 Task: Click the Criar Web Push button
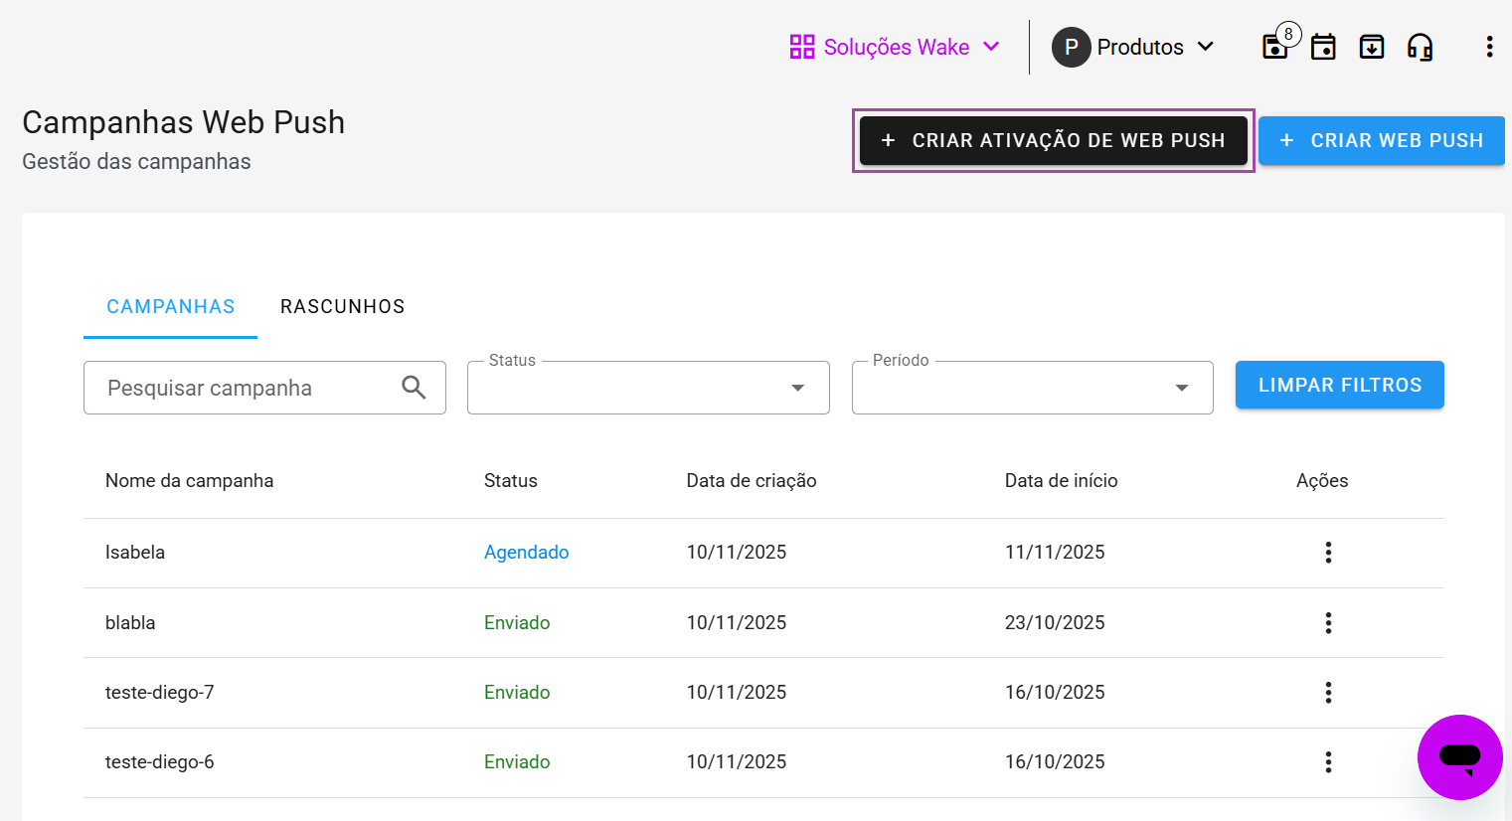[1381, 140]
